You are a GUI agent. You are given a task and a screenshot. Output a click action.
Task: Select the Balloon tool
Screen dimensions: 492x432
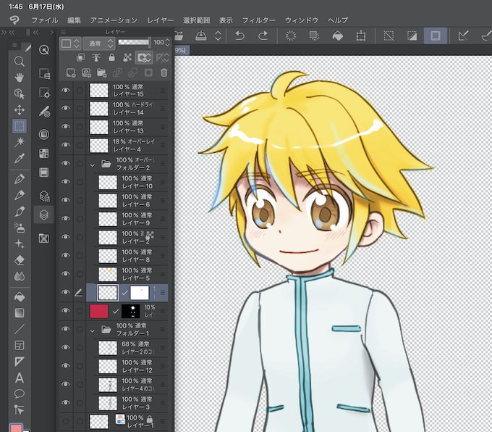click(x=19, y=394)
